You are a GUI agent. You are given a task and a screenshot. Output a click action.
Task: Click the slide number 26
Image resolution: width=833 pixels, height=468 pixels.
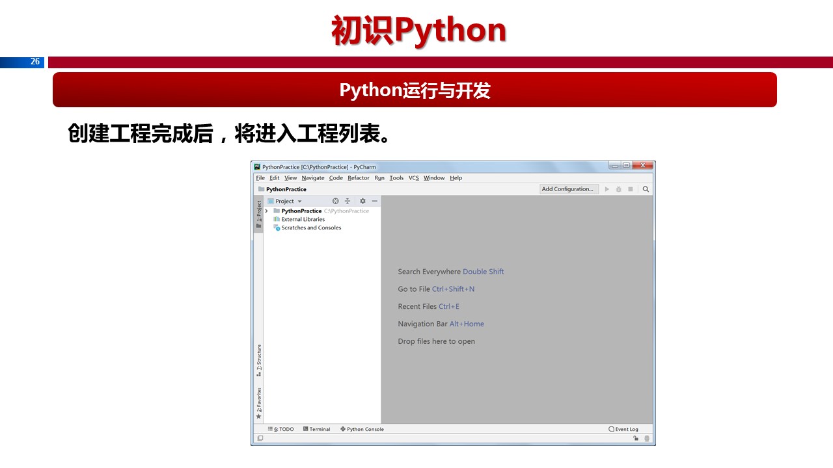tap(35, 62)
